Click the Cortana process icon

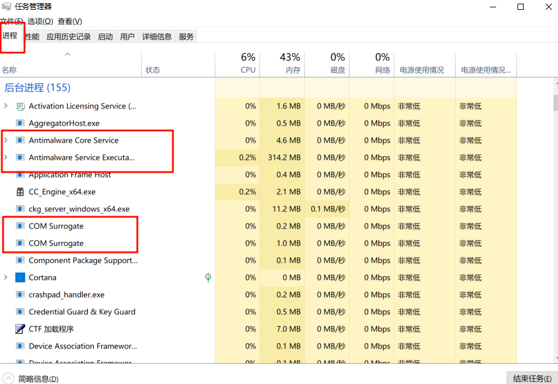tap(20, 277)
